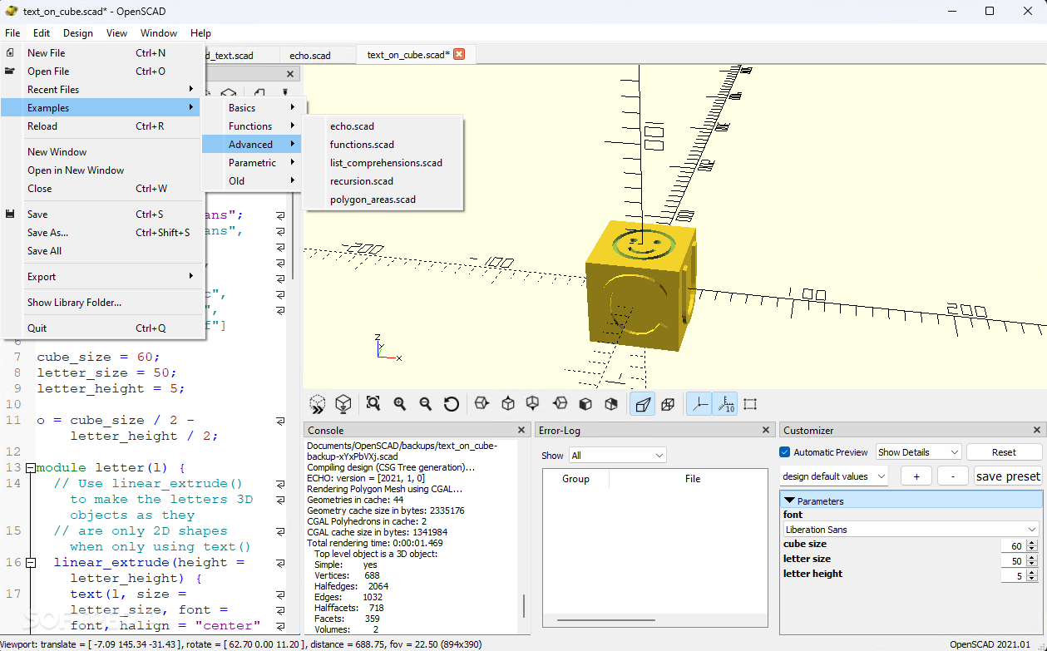Toggle Perspective projection view

coord(642,404)
